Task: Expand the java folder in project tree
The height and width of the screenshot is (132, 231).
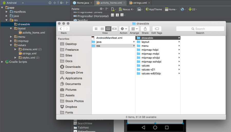Action: (6, 16)
